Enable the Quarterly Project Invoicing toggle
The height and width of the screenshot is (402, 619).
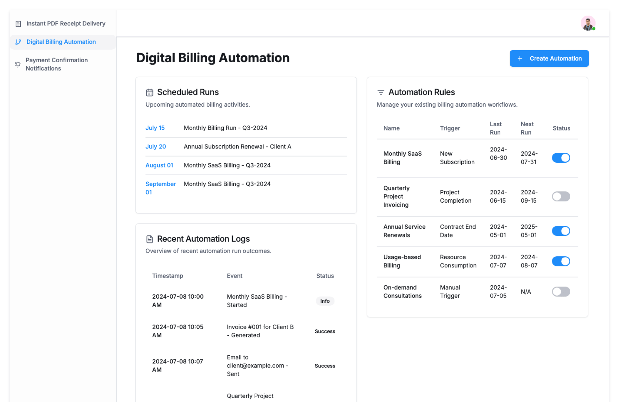click(561, 196)
